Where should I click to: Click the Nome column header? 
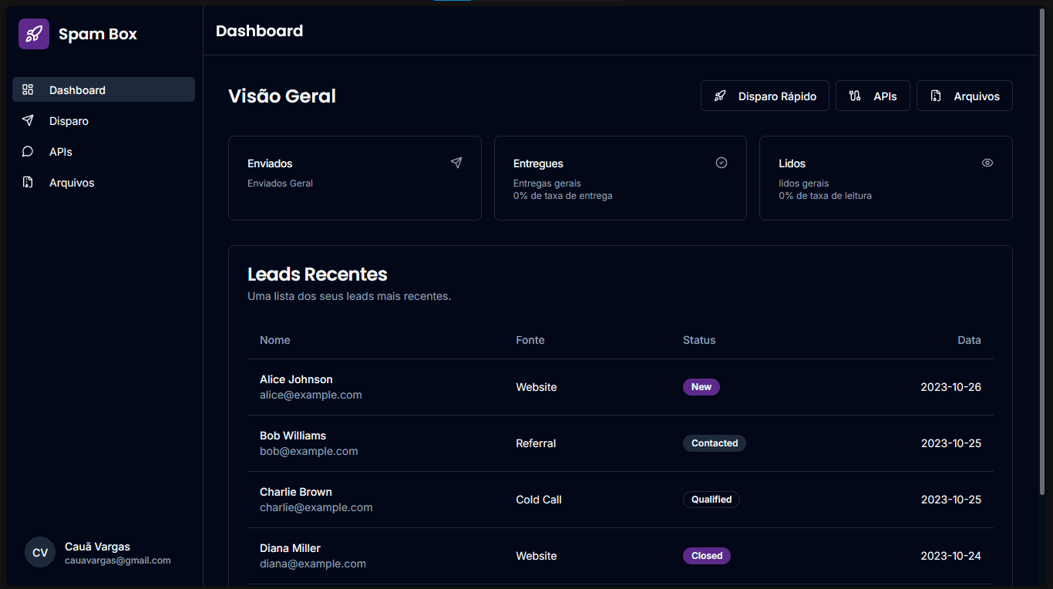[275, 340]
